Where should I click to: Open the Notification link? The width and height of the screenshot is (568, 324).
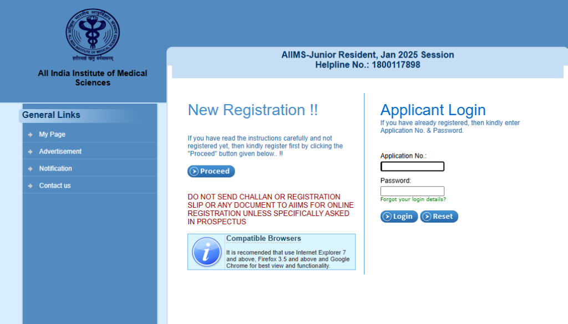pos(55,168)
